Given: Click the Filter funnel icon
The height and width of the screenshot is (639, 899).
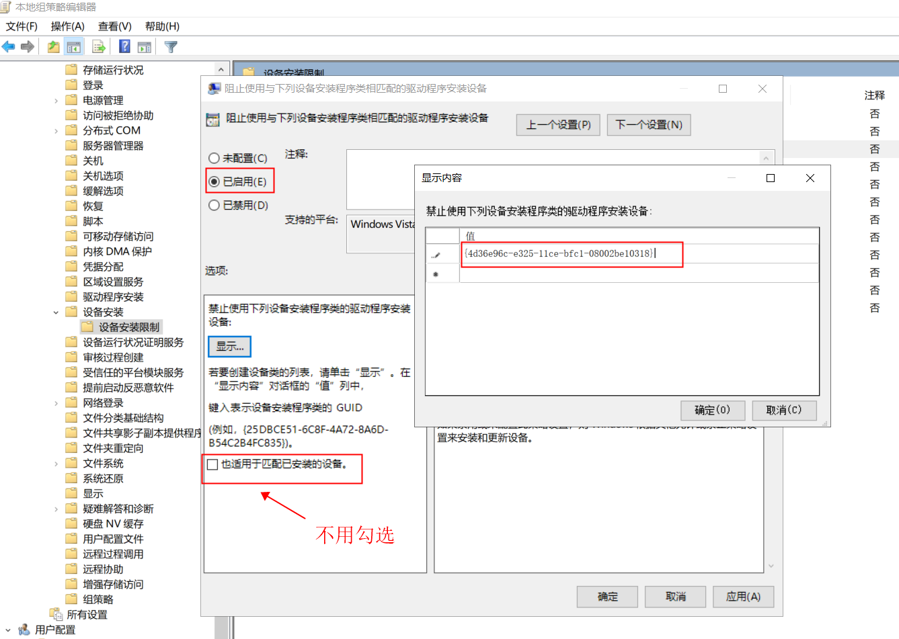Looking at the screenshot, I should (x=170, y=47).
